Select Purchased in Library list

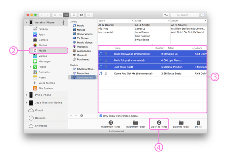point(81,59)
